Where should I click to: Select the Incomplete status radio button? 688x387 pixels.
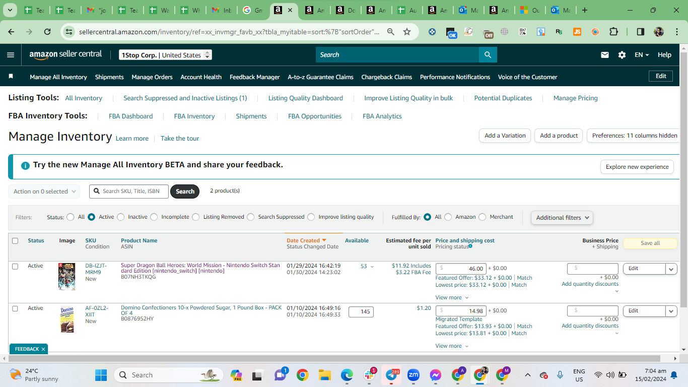tap(154, 217)
